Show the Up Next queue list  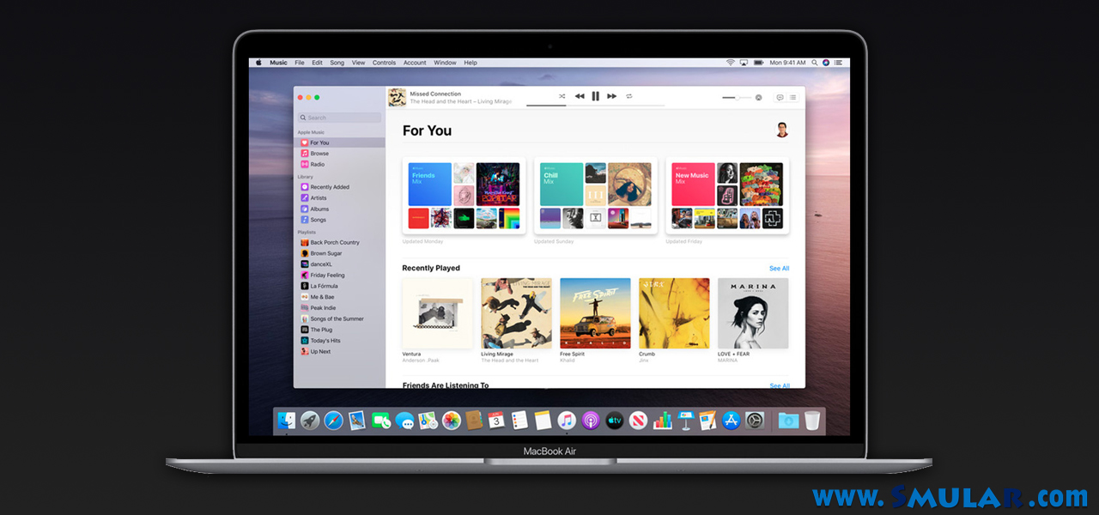tap(792, 98)
